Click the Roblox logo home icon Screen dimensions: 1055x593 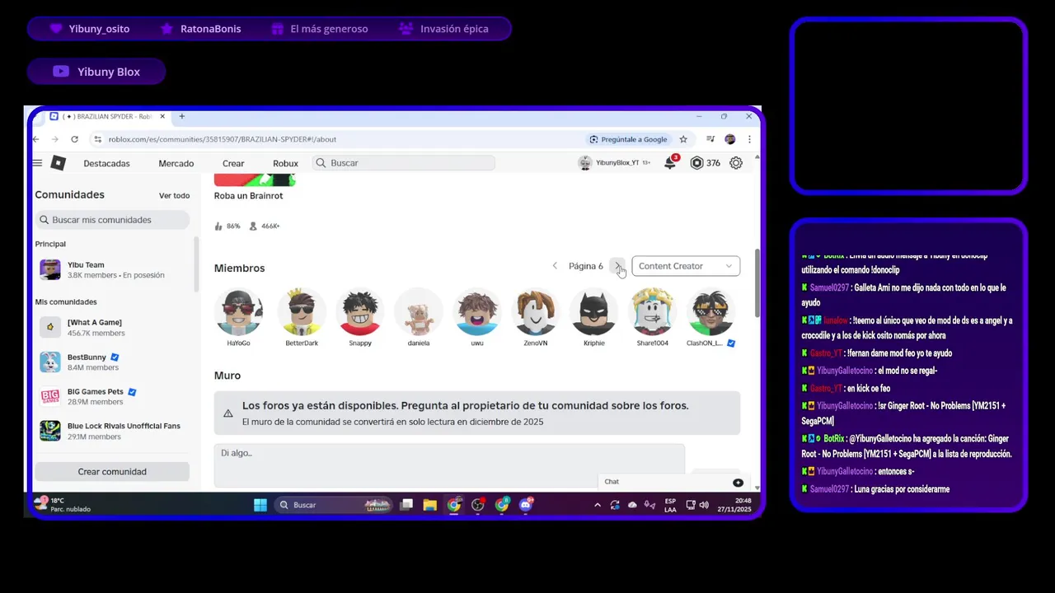(58, 163)
